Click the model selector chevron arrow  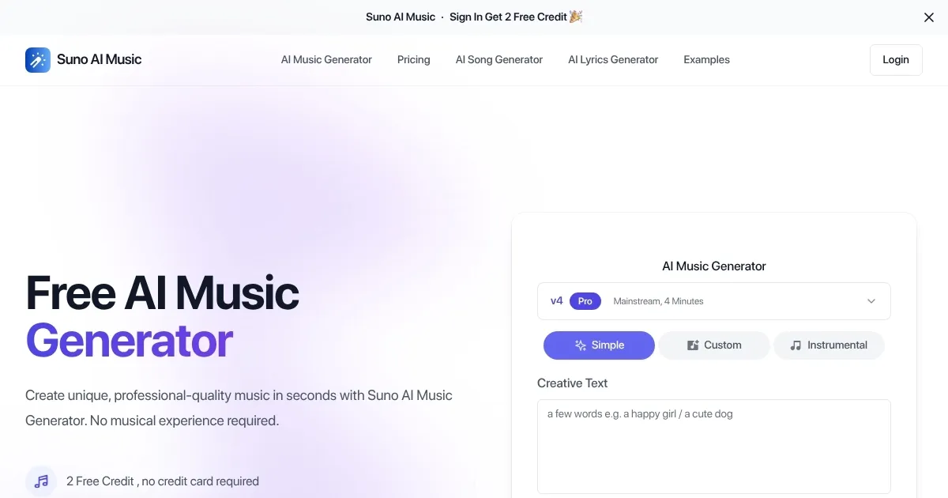[x=871, y=301]
